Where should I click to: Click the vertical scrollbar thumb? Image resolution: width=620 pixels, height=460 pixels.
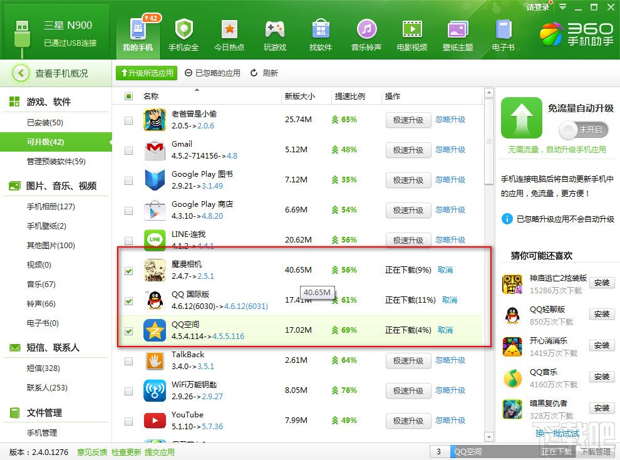488,142
